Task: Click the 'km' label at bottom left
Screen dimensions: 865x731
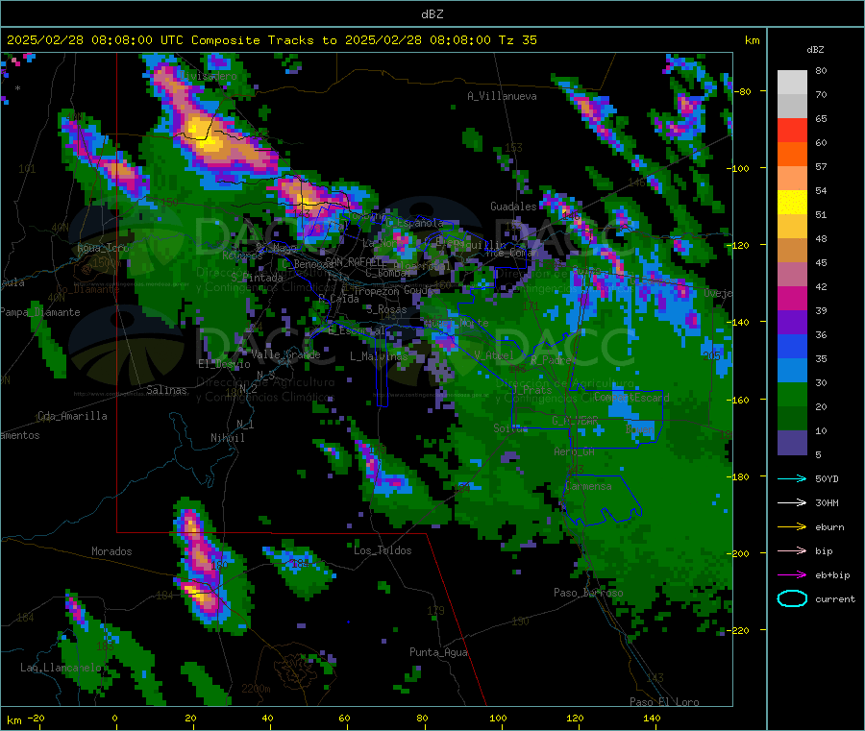Action: coord(13,720)
